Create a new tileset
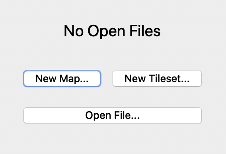The width and height of the screenshot is (226, 154). pyautogui.click(x=157, y=79)
